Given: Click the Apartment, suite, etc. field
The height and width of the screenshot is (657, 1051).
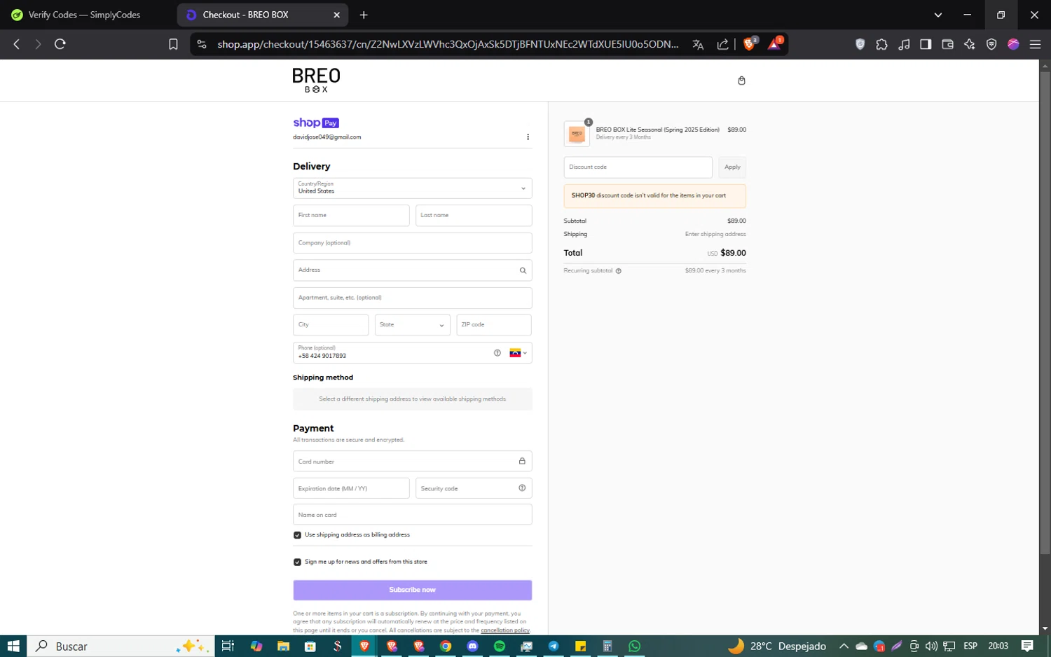Looking at the screenshot, I should pyautogui.click(x=412, y=298).
